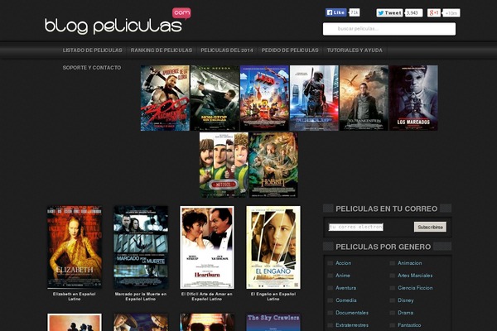Focus the buscar peliculas search field
The width and height of the screenshot is (497, 331).
389,29
